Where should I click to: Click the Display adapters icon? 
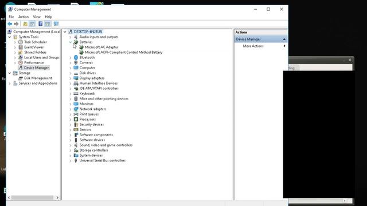pos(76,78)
